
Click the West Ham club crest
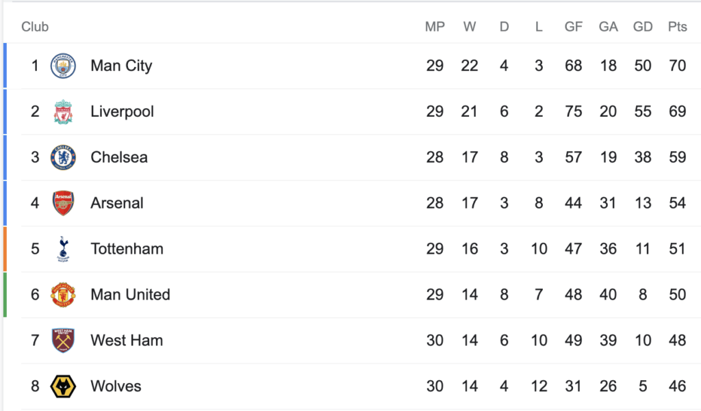click(x=63, y=341)
